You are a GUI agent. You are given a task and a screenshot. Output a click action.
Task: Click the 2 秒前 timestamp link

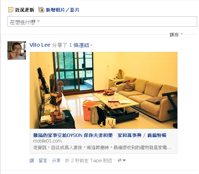(x=78, y=161)
